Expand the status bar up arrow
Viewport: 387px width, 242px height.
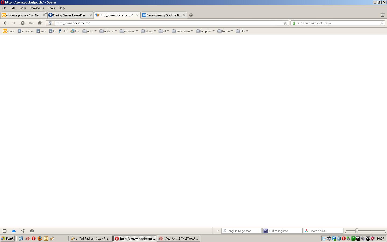click(x=218, y=231)
